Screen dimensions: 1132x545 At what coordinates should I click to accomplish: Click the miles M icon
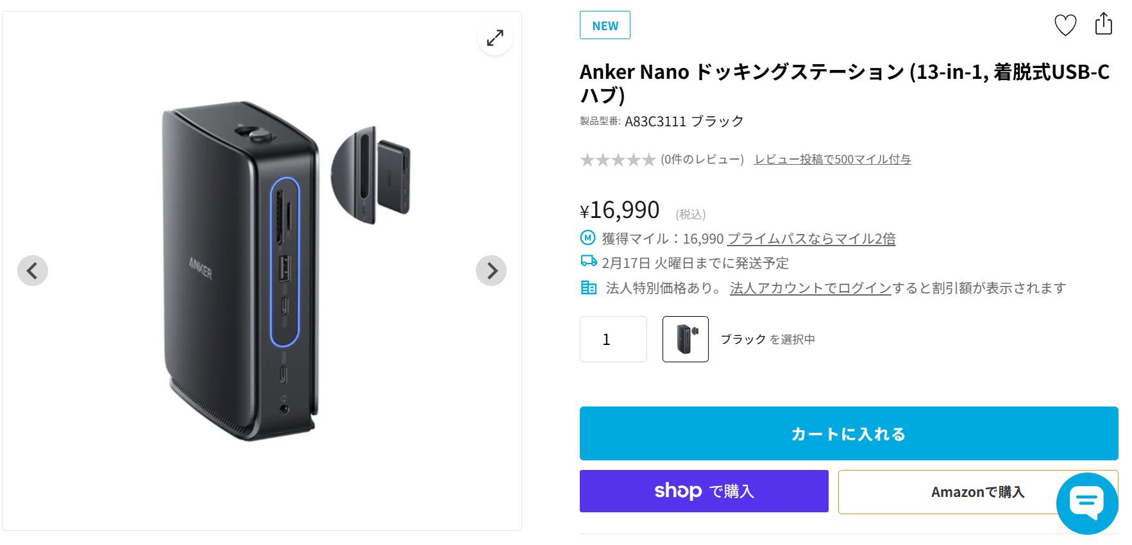click(x=587, y=238)
